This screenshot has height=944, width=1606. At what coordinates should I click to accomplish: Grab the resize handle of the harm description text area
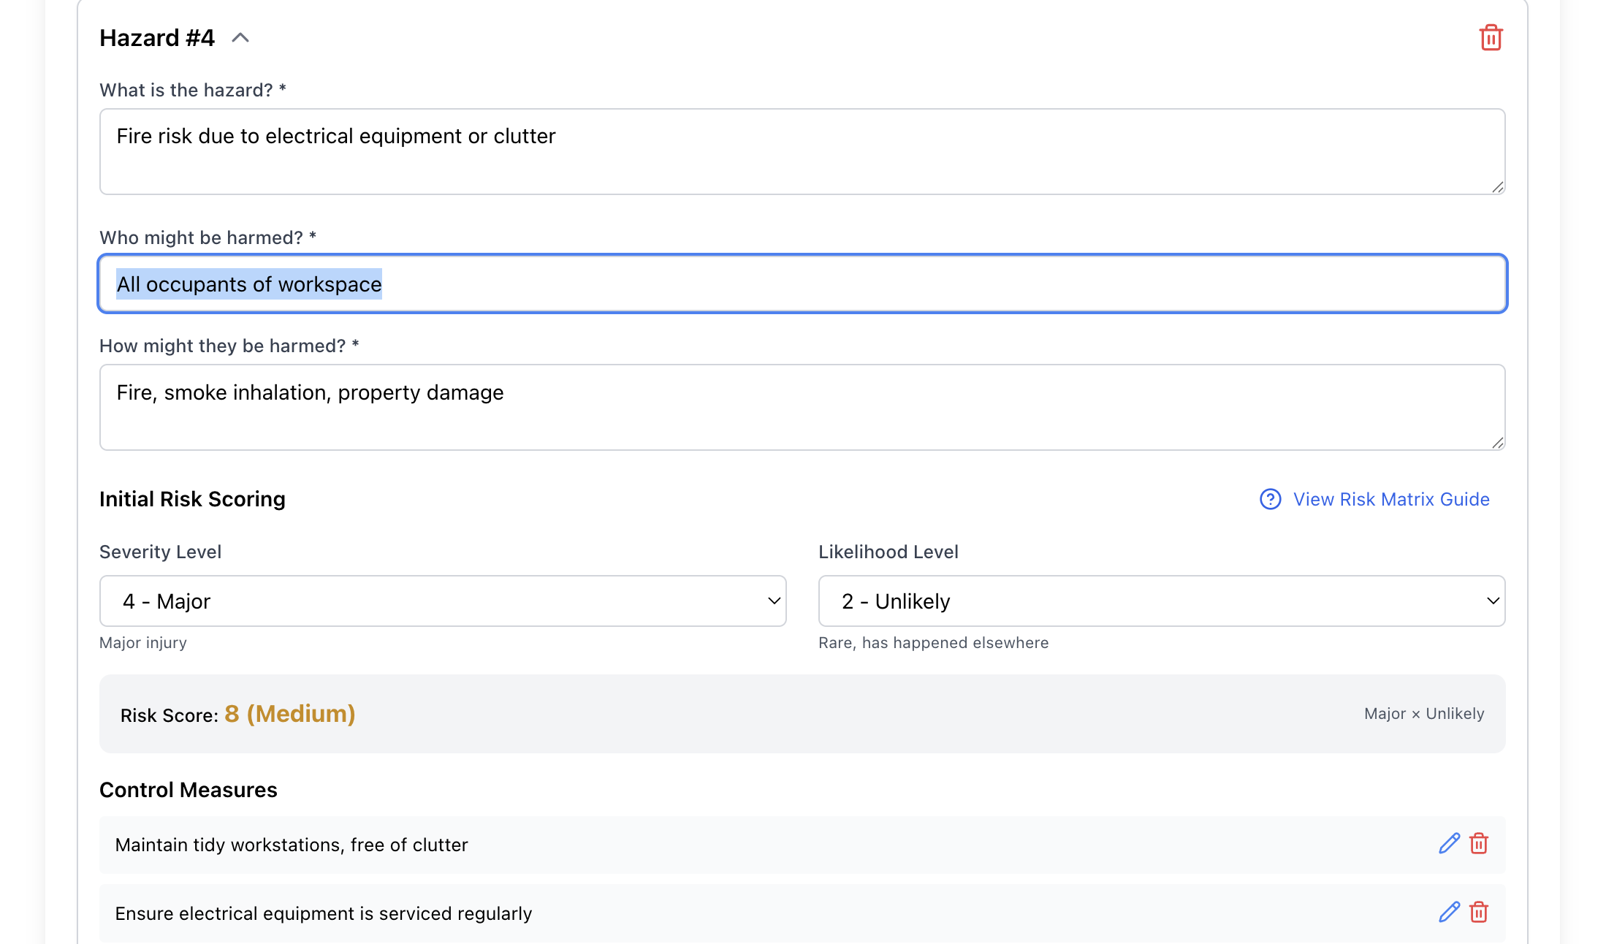(1497, 443)
